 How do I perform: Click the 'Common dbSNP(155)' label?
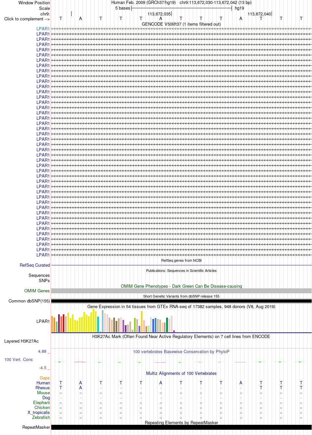pos(29,301)
